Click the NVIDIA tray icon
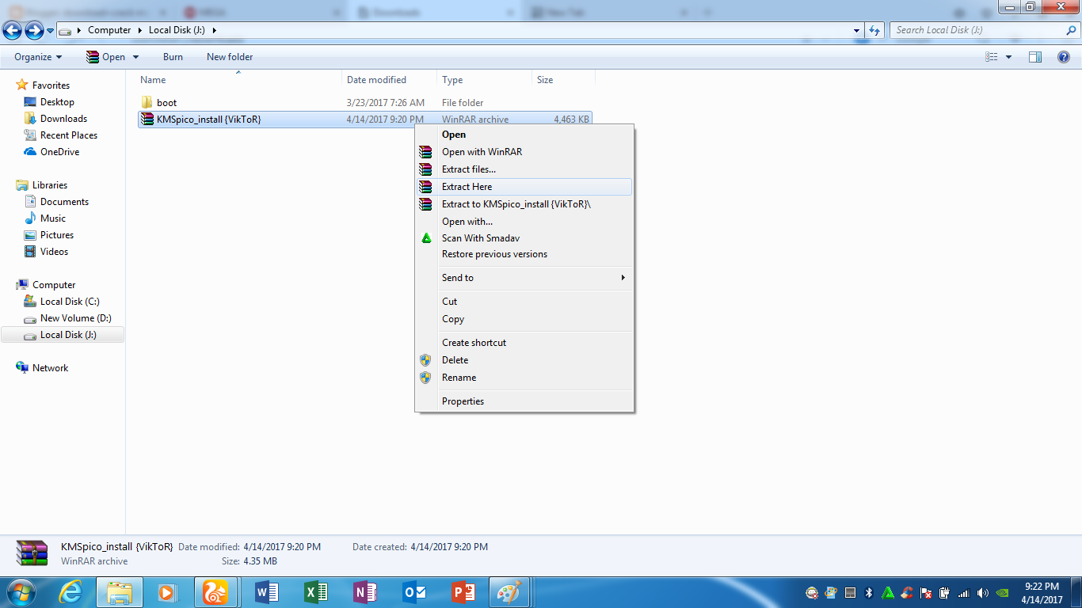 [x=1002, y=593]
